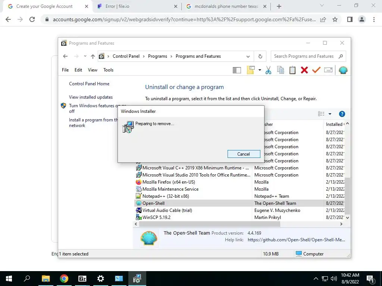This screenshot has height=286, width=382.
Task: Open Chrome three-dot menu
Action: point(374,19)
